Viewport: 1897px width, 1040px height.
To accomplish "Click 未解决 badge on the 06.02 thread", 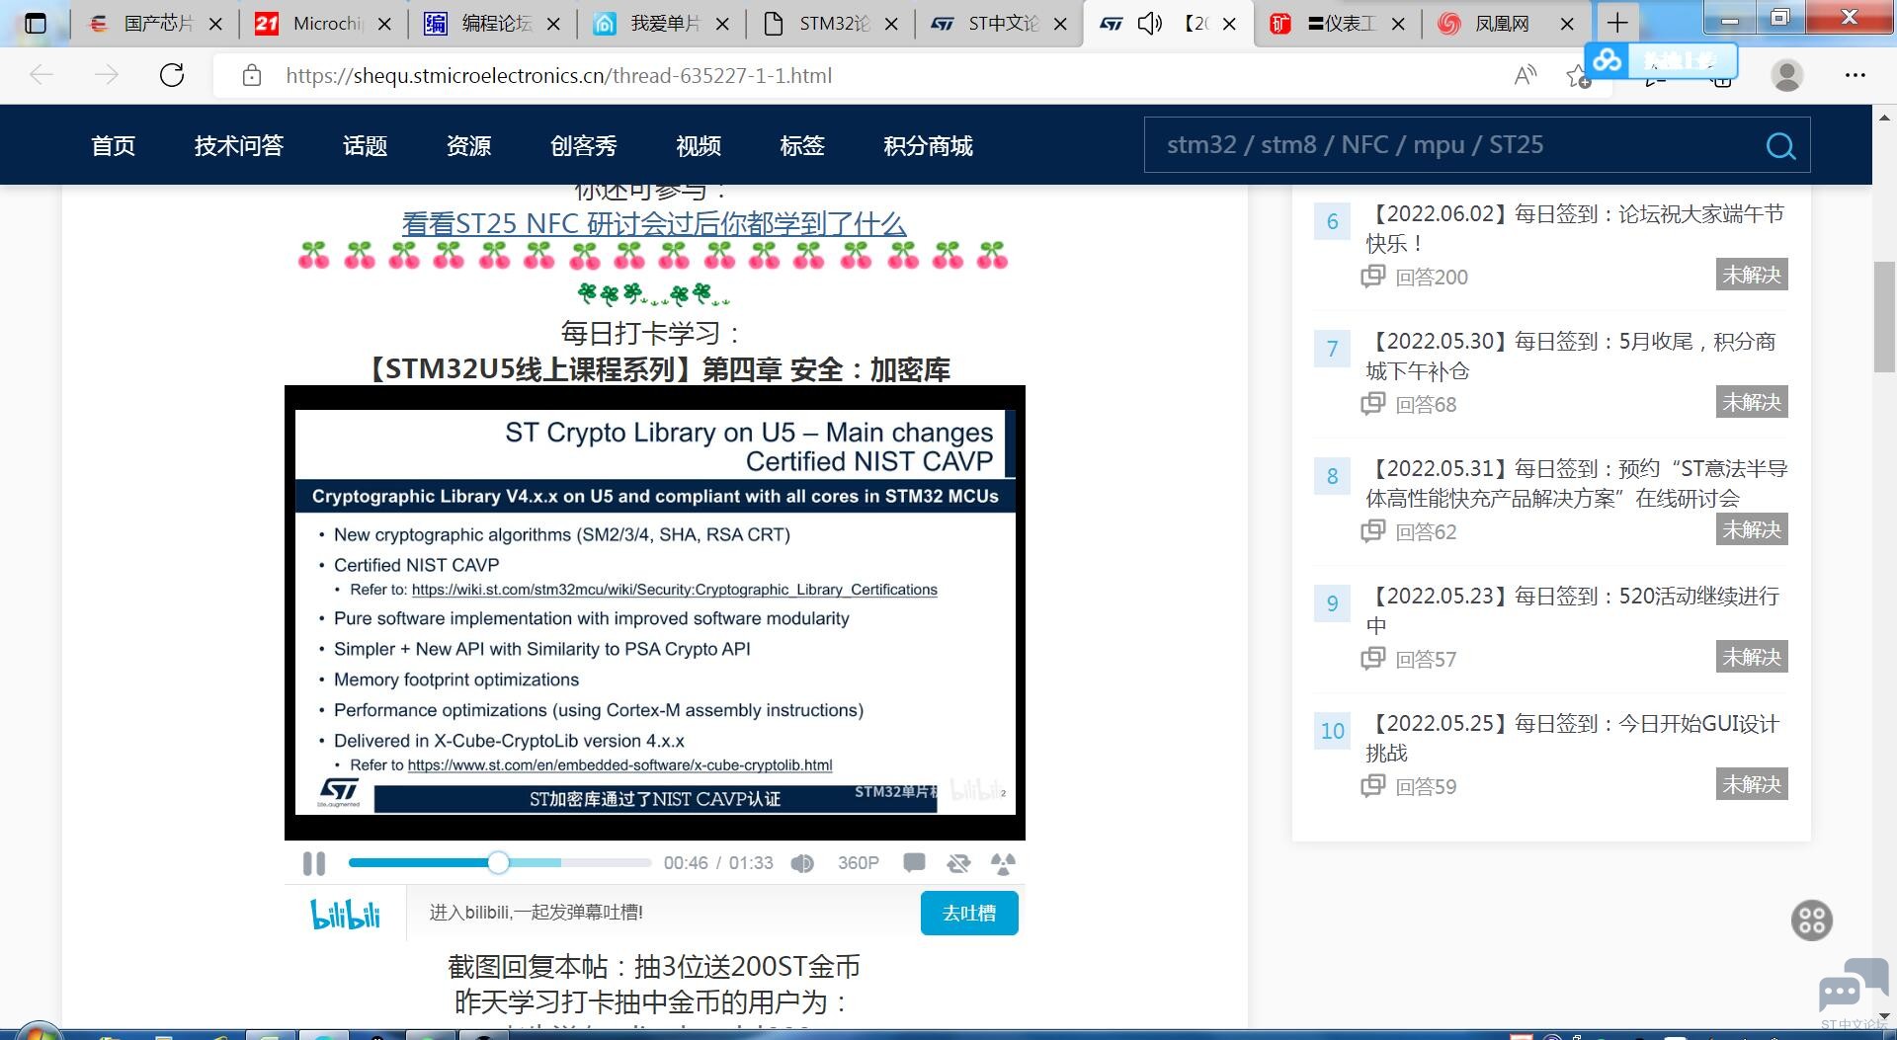I will (x=1752, y=275).
